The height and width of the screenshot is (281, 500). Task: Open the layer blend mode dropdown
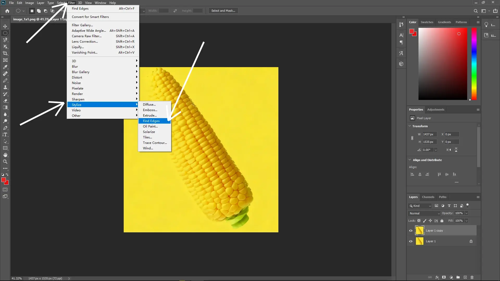424,213
